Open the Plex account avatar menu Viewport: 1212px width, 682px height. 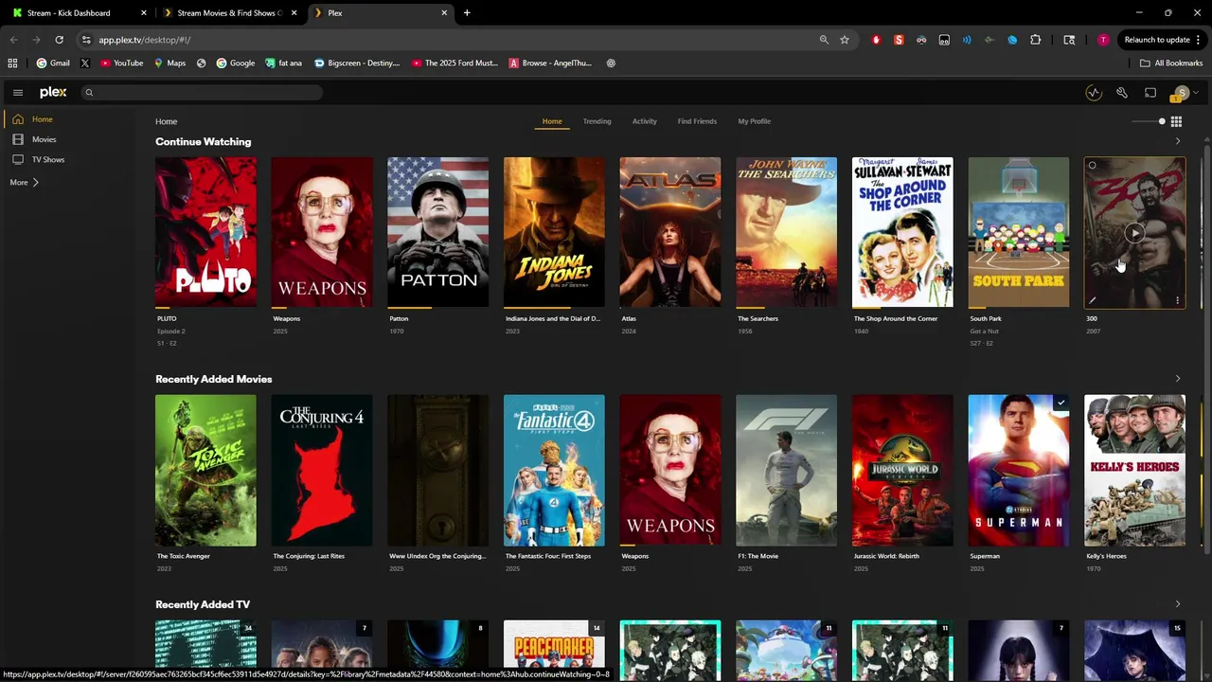(1180, 93)
